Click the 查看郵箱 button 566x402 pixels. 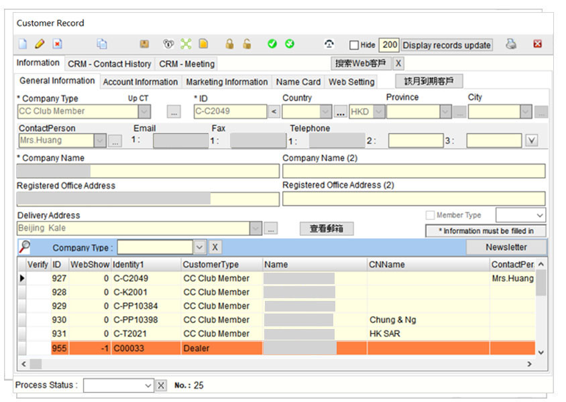pyautogui.click(x=327, y=228)
